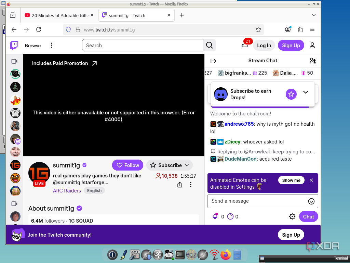Click the Chat send button
Viewport: 350px width, 263px height.
(308, 216)
